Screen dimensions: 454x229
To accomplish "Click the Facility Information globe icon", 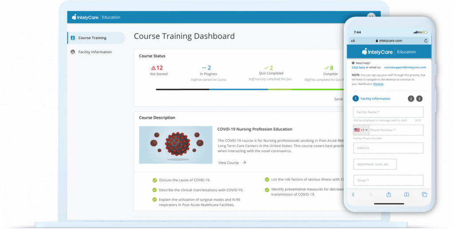I will click(73, 52).
